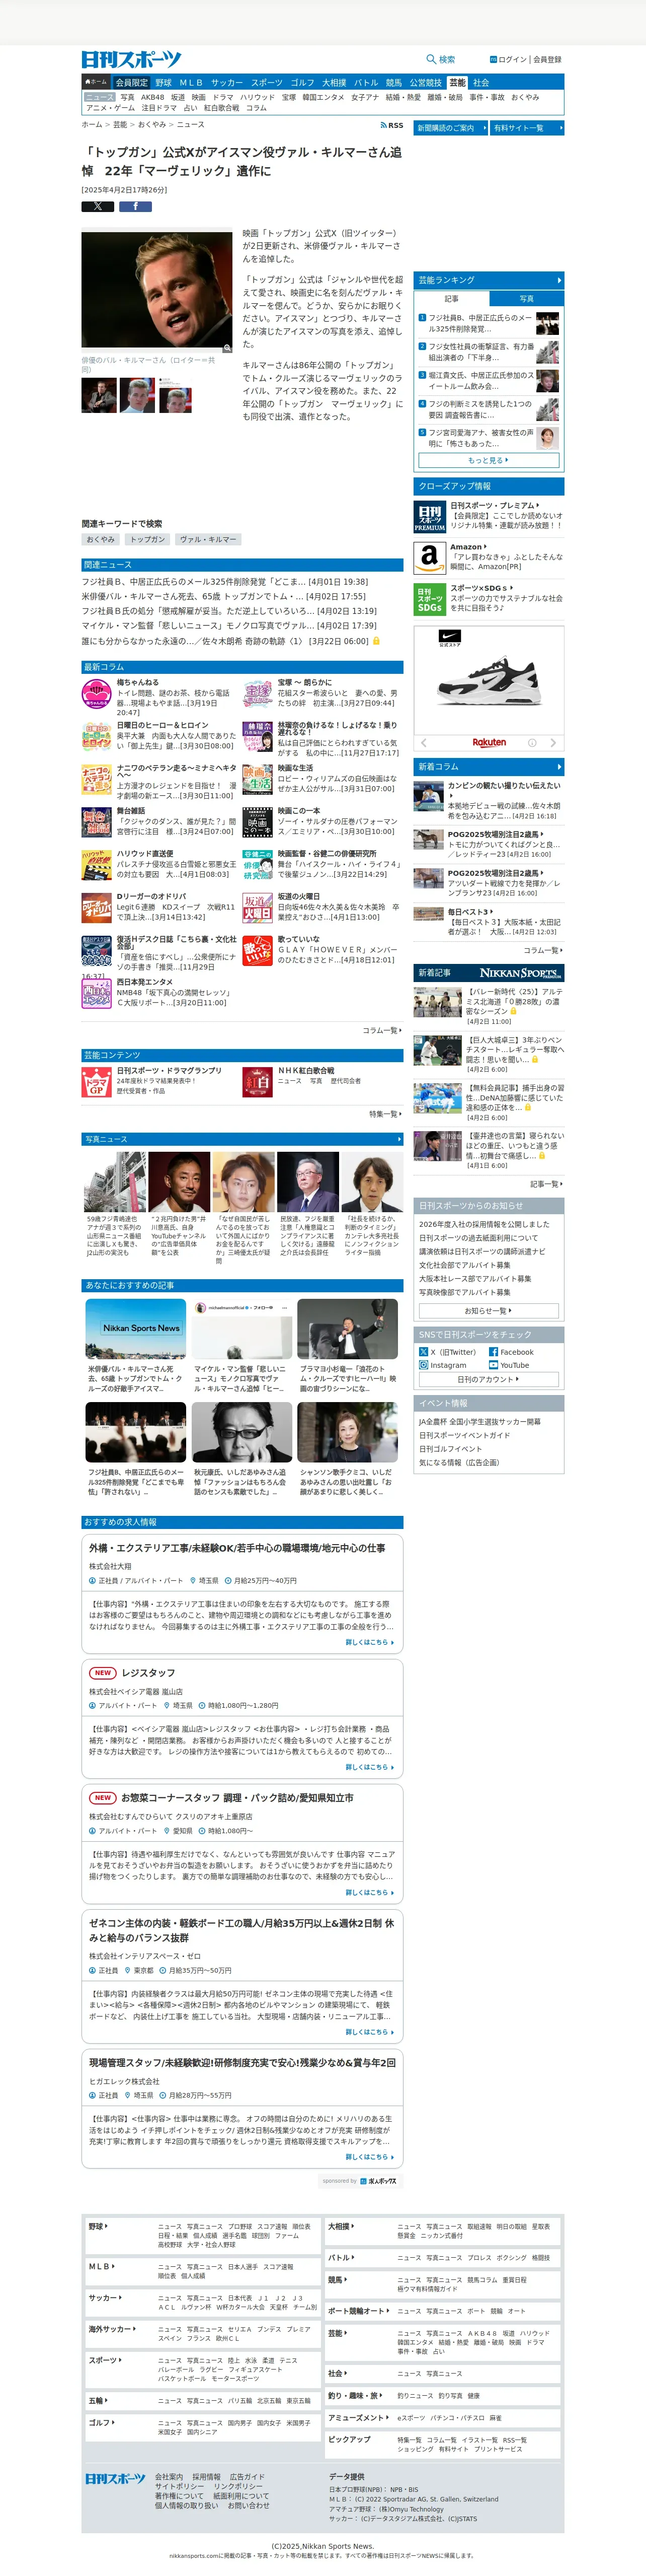Click the NHK紅白歌合戦 red-white icon
The height and width of the screenshot is (2576, 646).
point(258,1082)
